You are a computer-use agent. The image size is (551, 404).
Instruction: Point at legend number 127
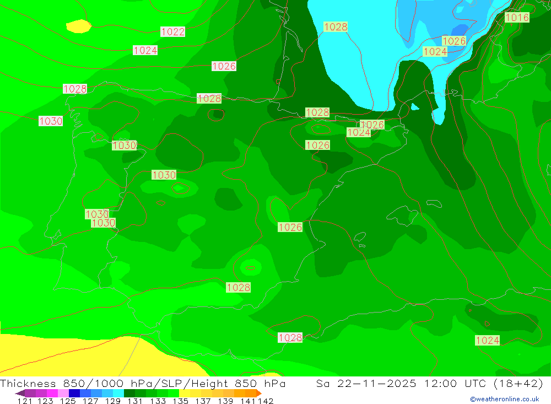90,401
